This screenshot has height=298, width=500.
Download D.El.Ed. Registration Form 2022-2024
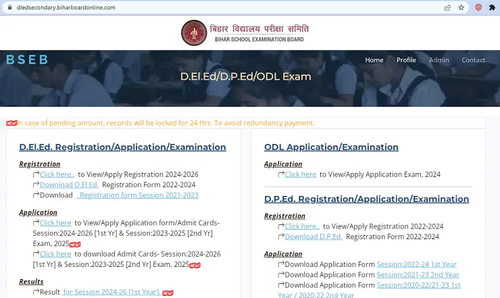[x=69, y=184]
